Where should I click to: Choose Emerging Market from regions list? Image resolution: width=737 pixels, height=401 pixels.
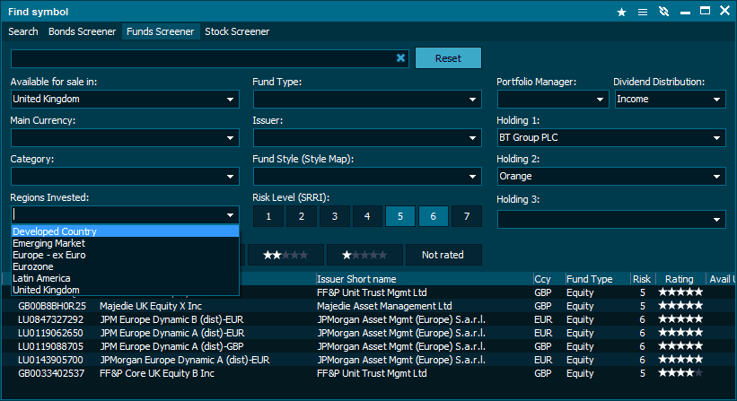(49, 243)
